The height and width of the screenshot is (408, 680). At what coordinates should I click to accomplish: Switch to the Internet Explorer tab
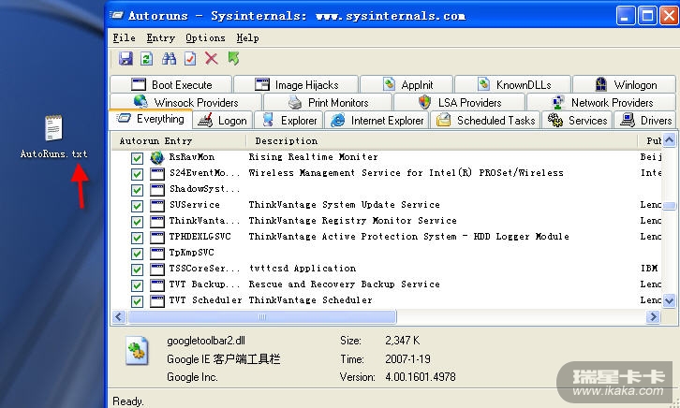point(377,121)
